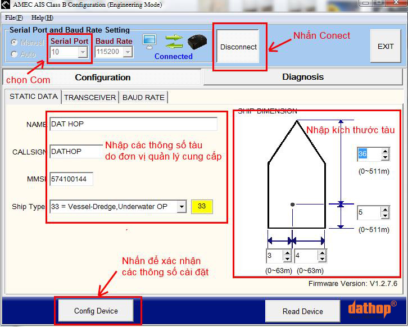Click the bow dimension field showing 36
The width and height of the screenshot is (408, 327).
pos(369,154)
